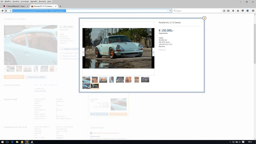Open the Aiuto menu
This screenshot has width=256, height=144.
[49, 1]
